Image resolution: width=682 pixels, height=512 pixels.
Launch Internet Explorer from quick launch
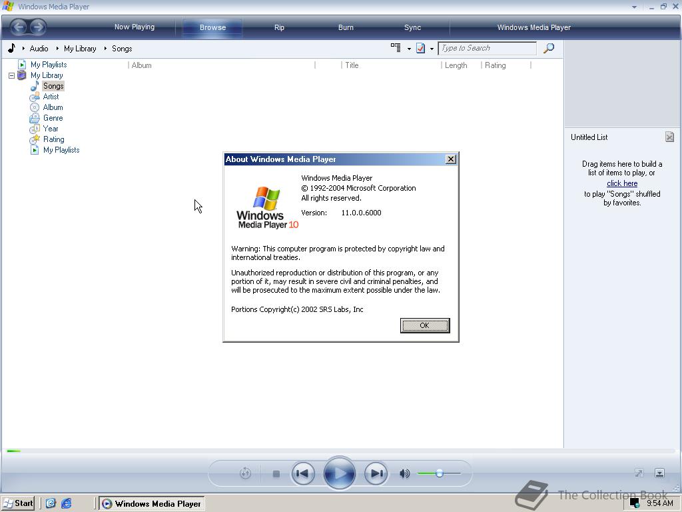pos(66,503)
